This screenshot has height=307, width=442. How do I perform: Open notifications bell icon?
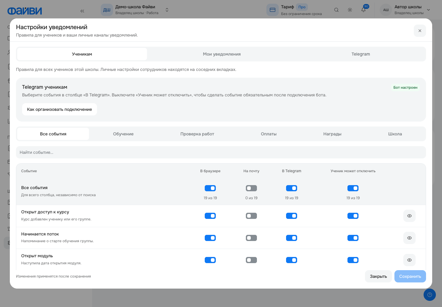click(363, 10)
